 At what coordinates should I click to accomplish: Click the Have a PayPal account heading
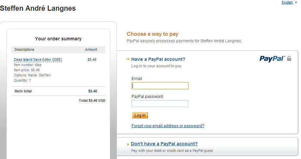click(158, 59)
